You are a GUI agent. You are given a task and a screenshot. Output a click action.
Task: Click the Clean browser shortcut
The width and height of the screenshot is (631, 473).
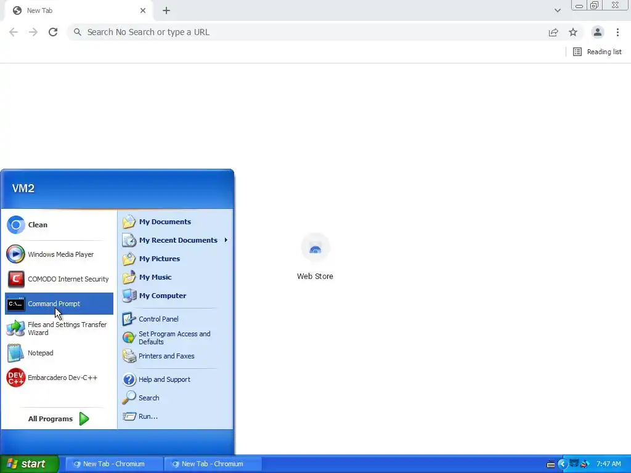[x=59, y=225]
